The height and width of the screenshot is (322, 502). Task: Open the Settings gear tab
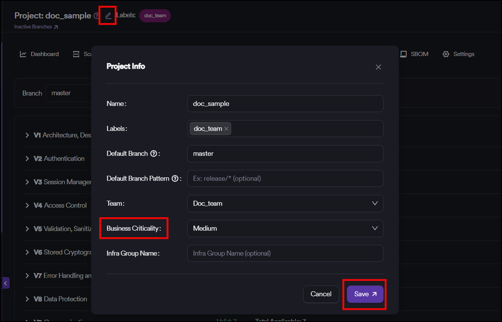click(x=458, y=54)
